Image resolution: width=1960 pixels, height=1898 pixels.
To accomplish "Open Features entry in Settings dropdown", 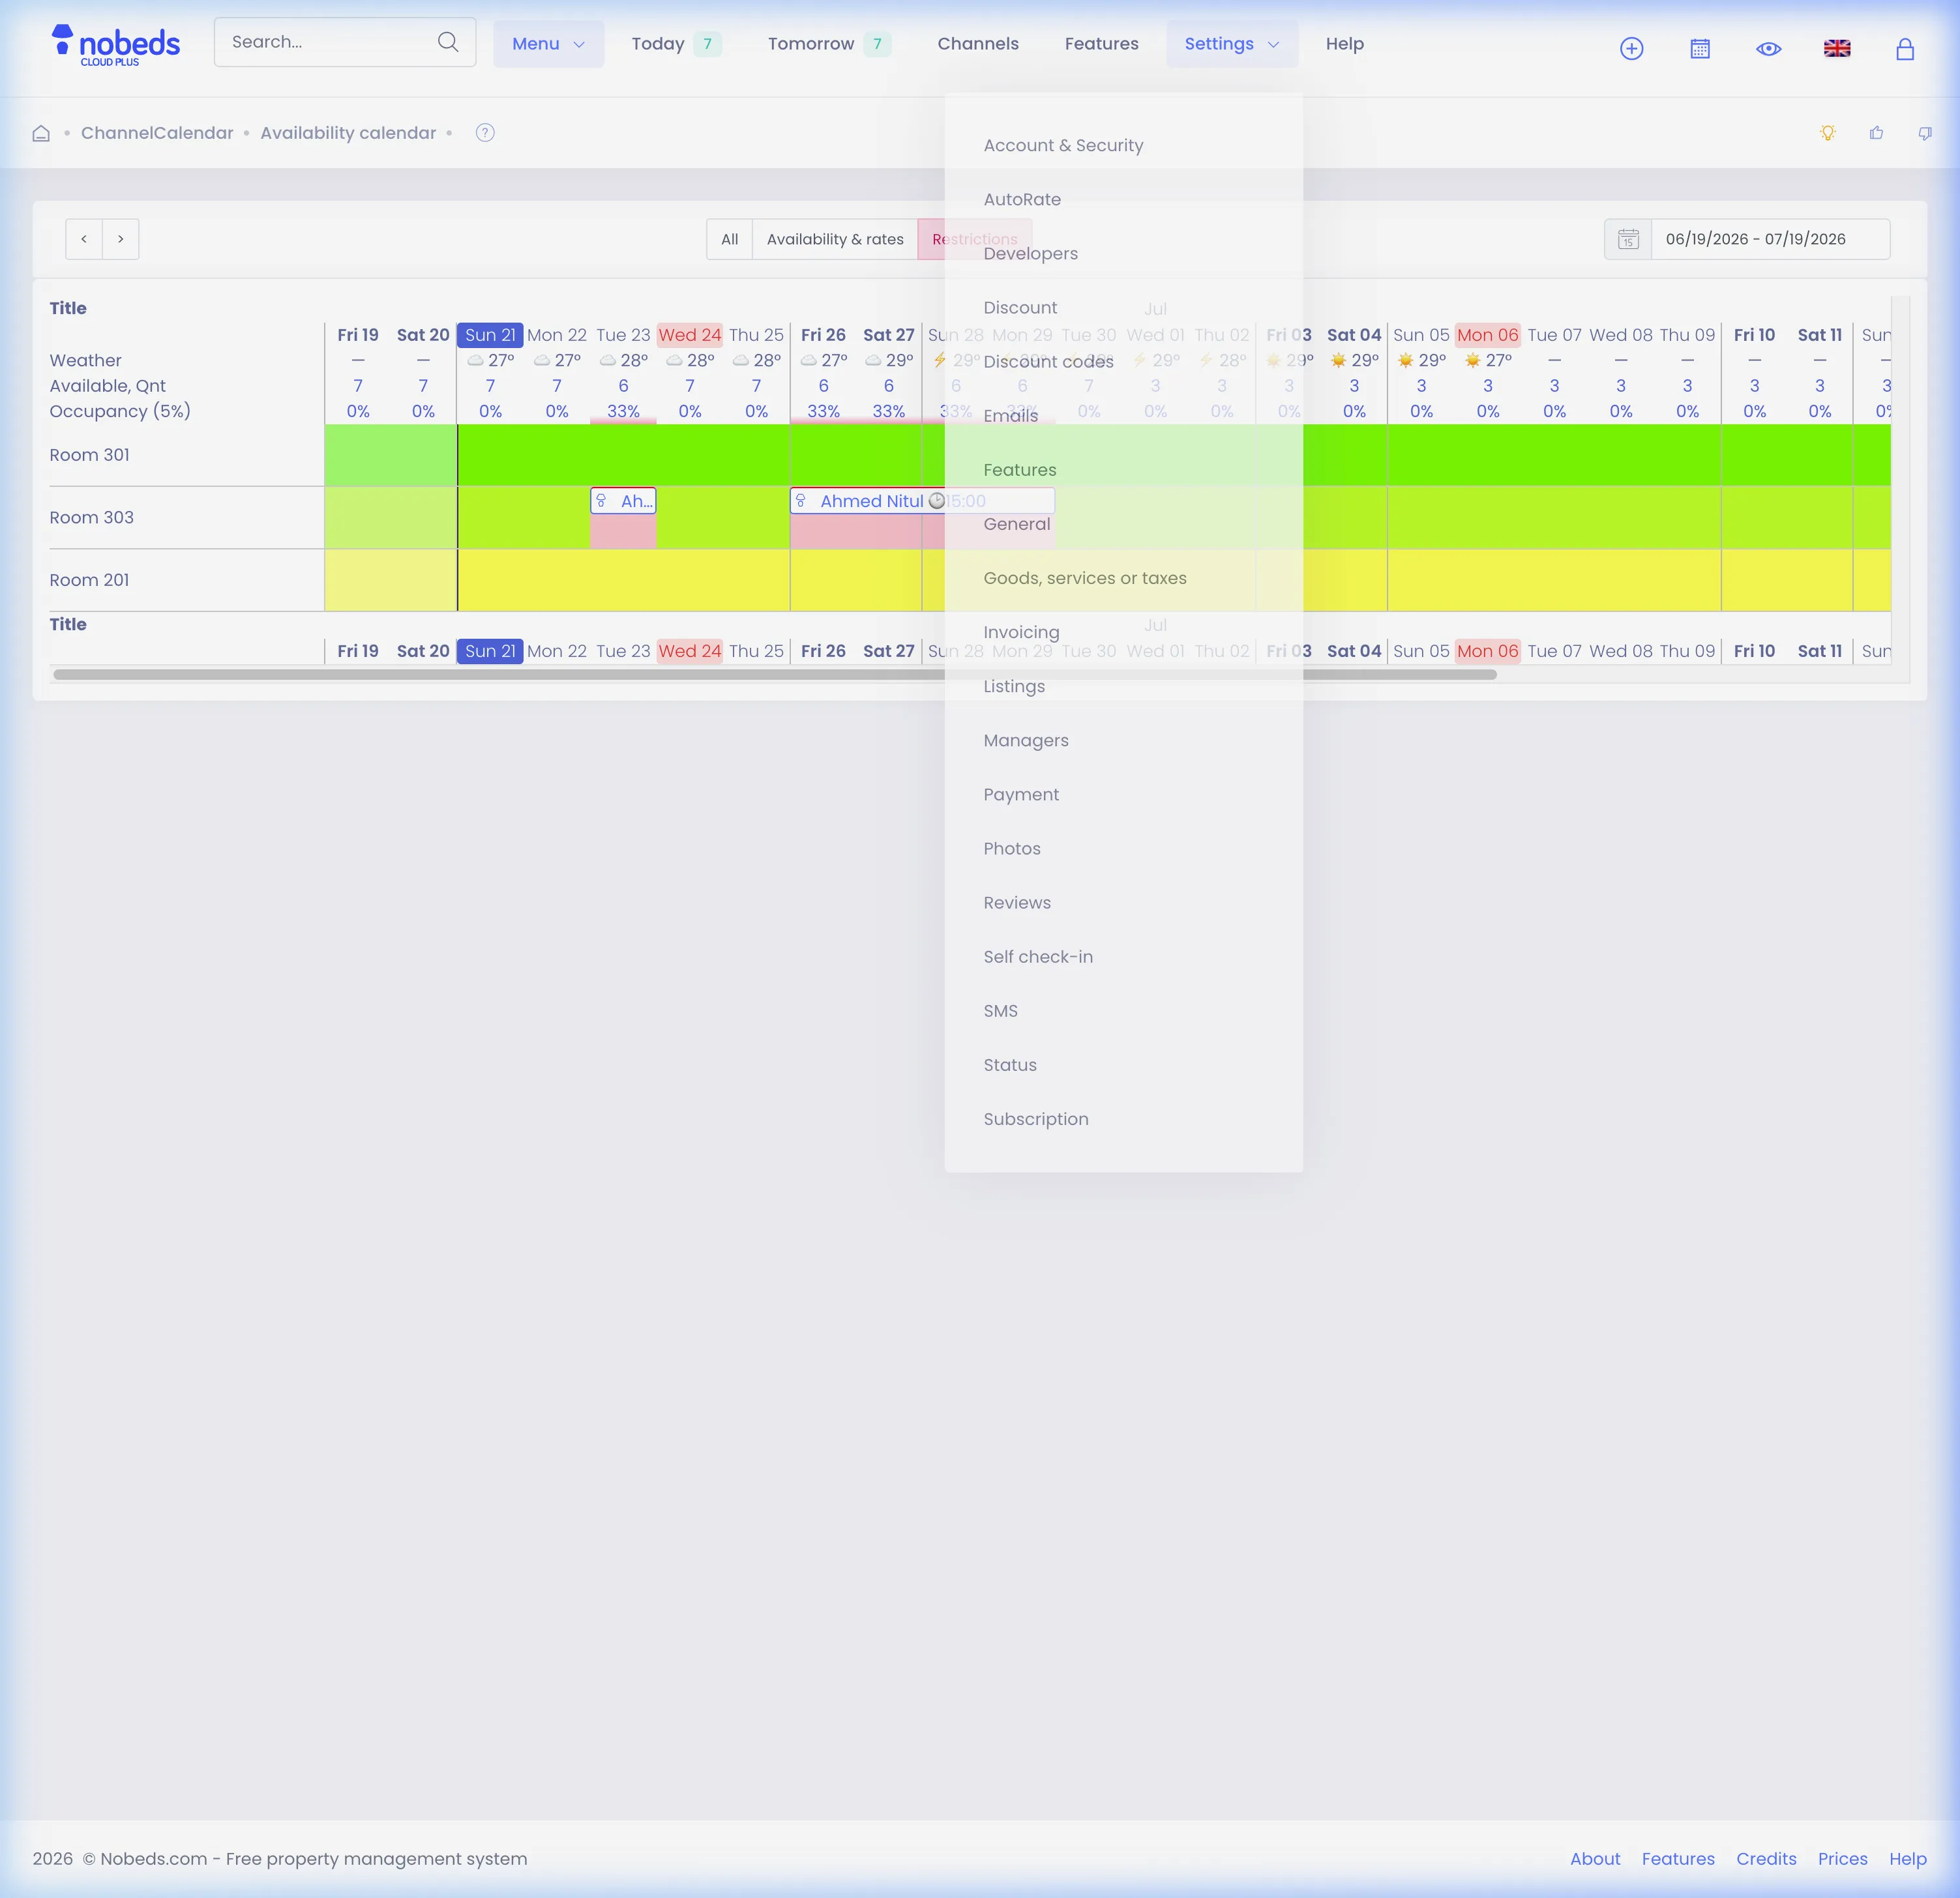I will 1019,470.
